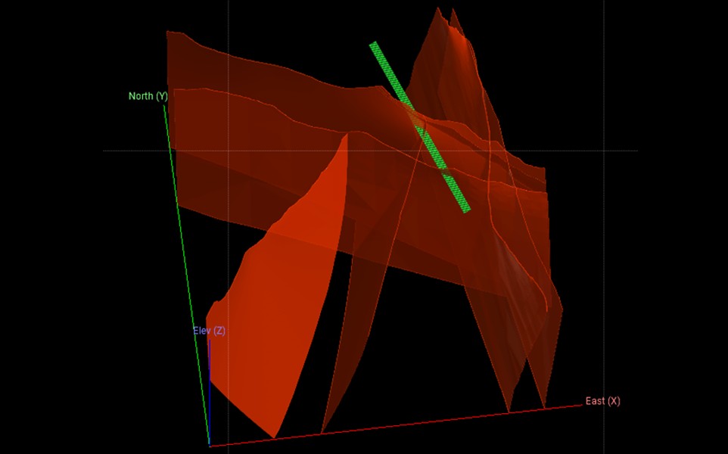Image resolution: width=728 pixels, height=454 pixels.
Task: Click the East (X) axis label
Action: (602, 401)
